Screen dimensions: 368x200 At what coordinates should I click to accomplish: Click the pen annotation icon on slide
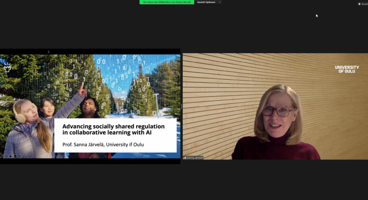tap(2, 156)
